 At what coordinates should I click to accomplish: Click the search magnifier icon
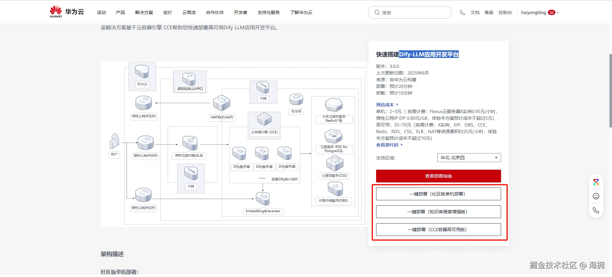click(x=377, y=12)
